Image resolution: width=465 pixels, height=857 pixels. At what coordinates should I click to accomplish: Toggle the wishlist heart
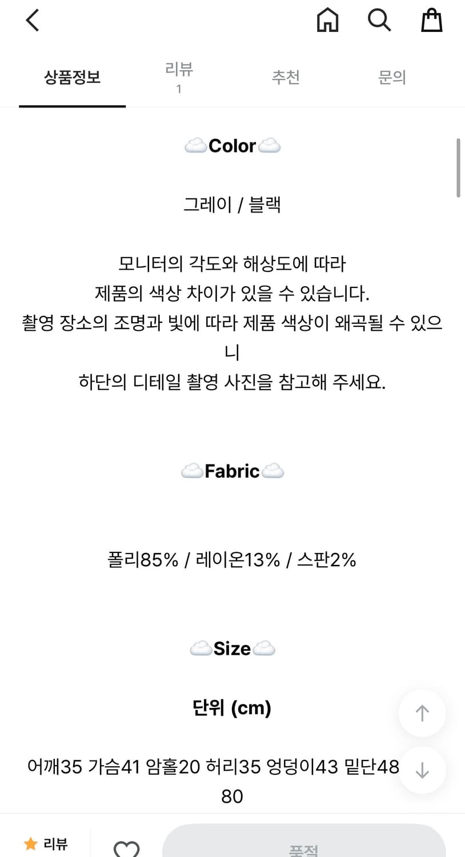(x=127, y=850)
